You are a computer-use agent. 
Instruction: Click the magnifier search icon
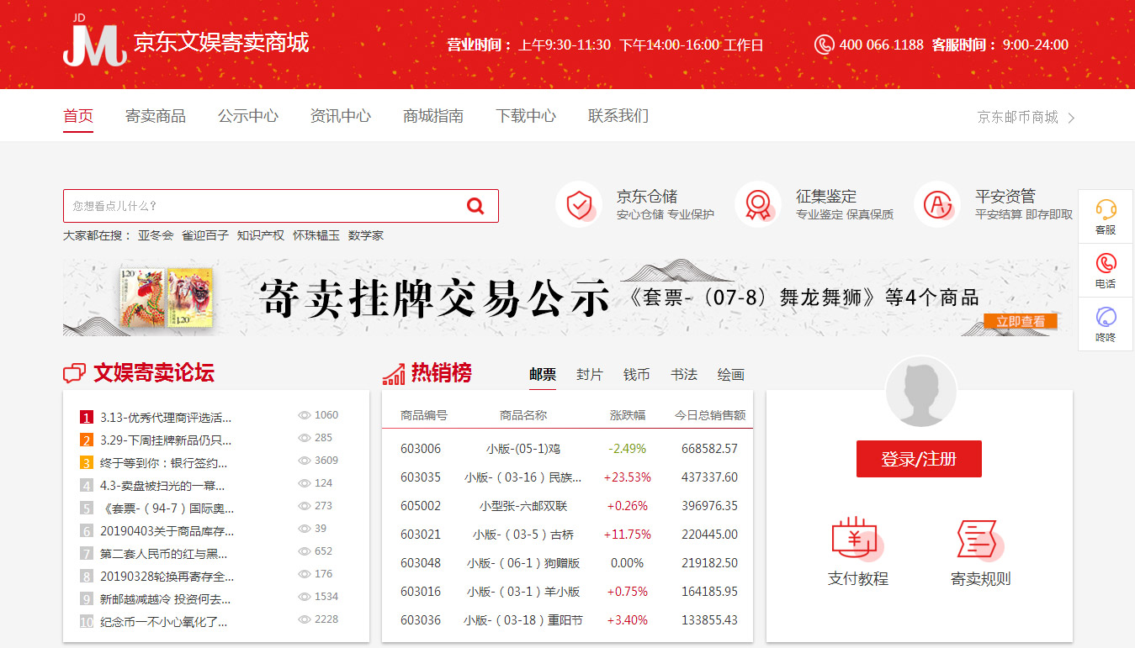[475, 206]
